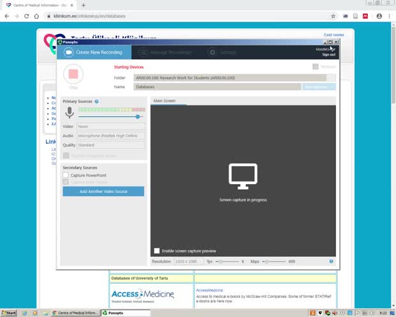Open the Quality dropdown
This screenshot has height=317, width=396.
click(x=110, y=145)
